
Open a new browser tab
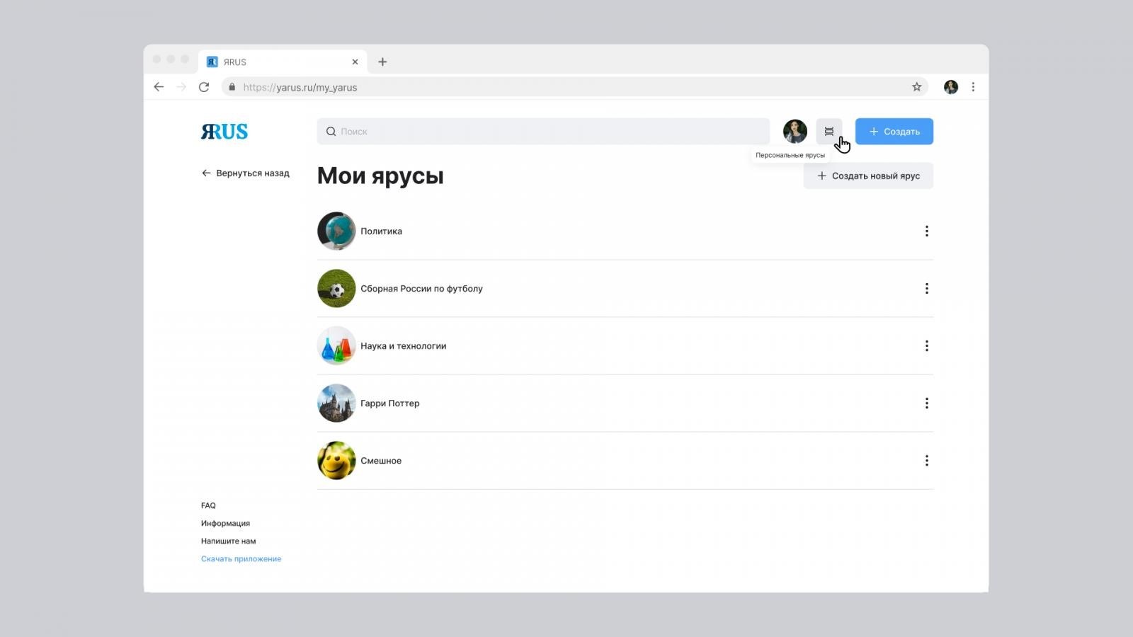[x=382, y=62]
